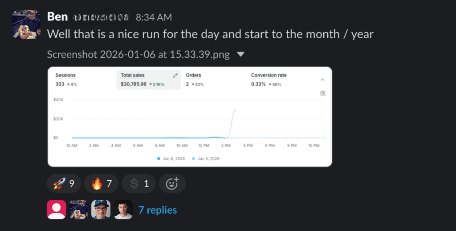Click the rocket emoji reaction
The image size is (456, 231).
tap(64, 183)
